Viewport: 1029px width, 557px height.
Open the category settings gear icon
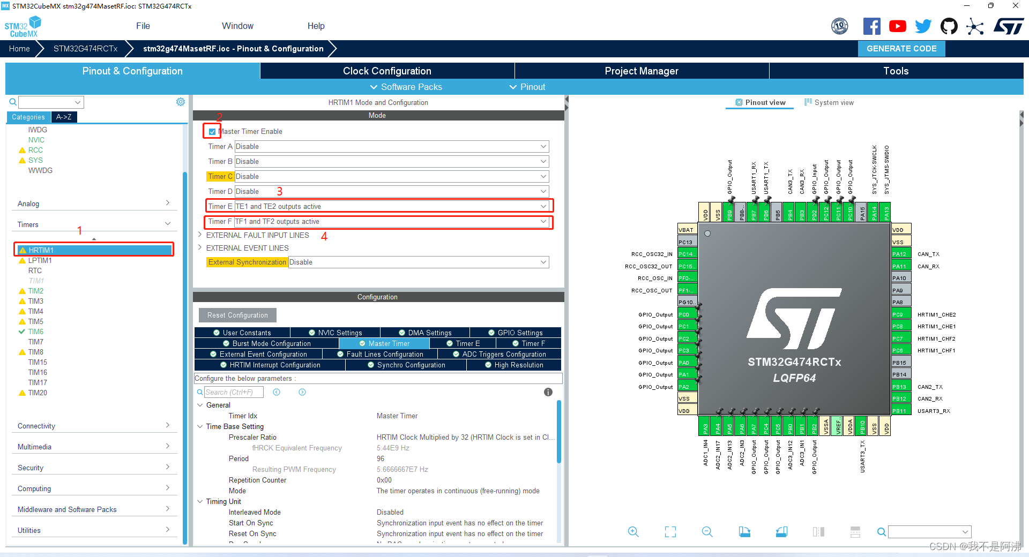coord(181,102)
